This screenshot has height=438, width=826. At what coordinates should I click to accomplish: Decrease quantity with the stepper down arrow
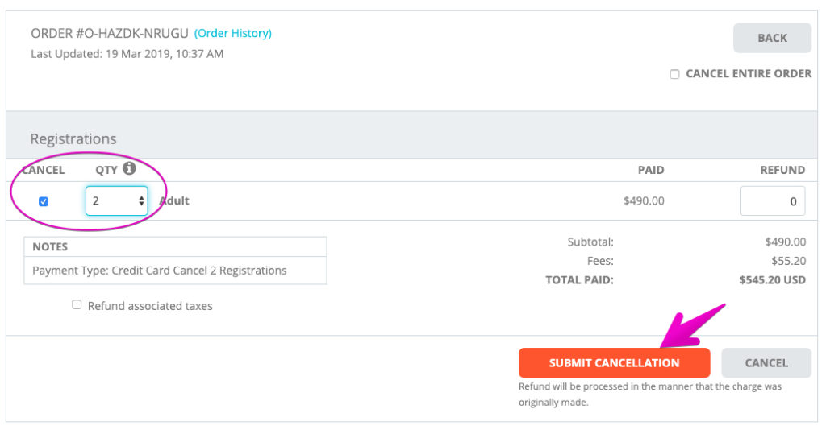[141, 204]
